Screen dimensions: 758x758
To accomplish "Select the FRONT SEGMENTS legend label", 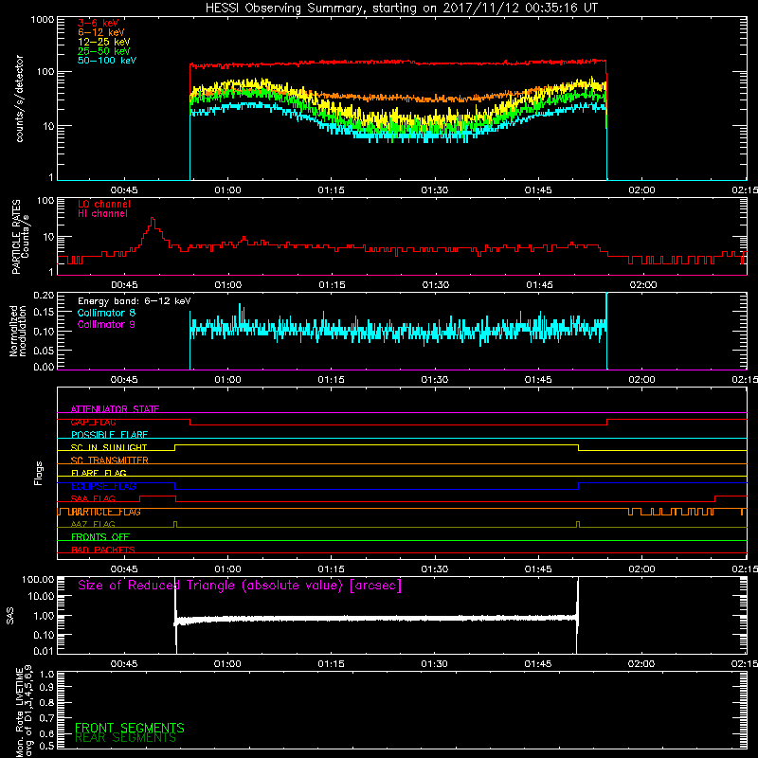I will [130, 728].
